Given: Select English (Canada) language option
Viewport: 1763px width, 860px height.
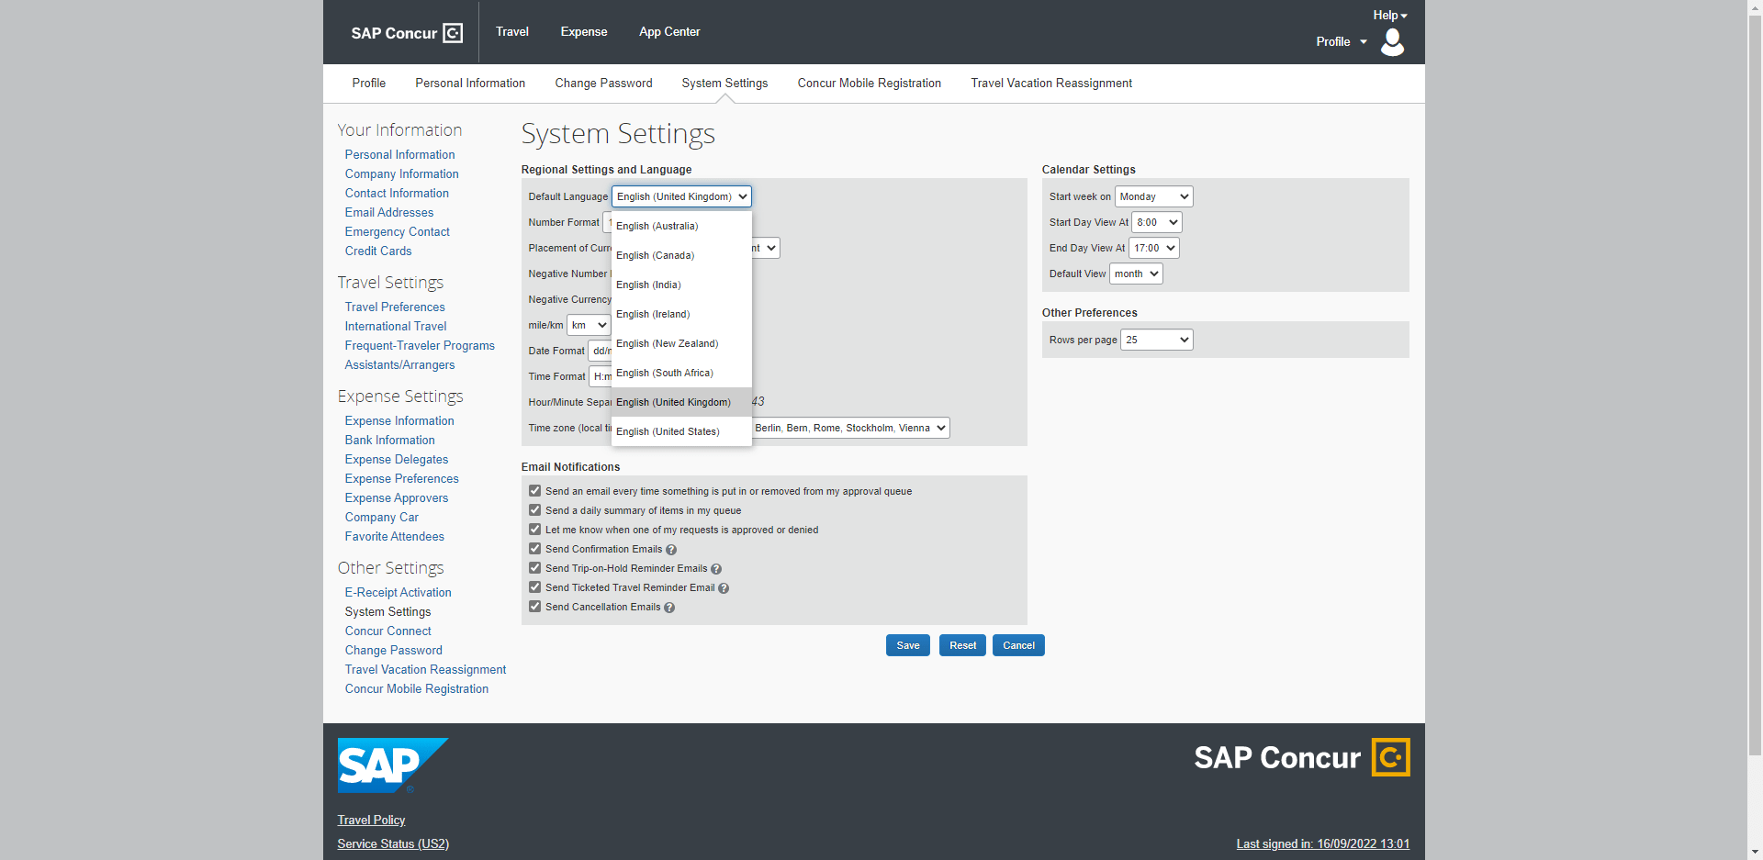Looking at the screenshot, I should (681, 255).
